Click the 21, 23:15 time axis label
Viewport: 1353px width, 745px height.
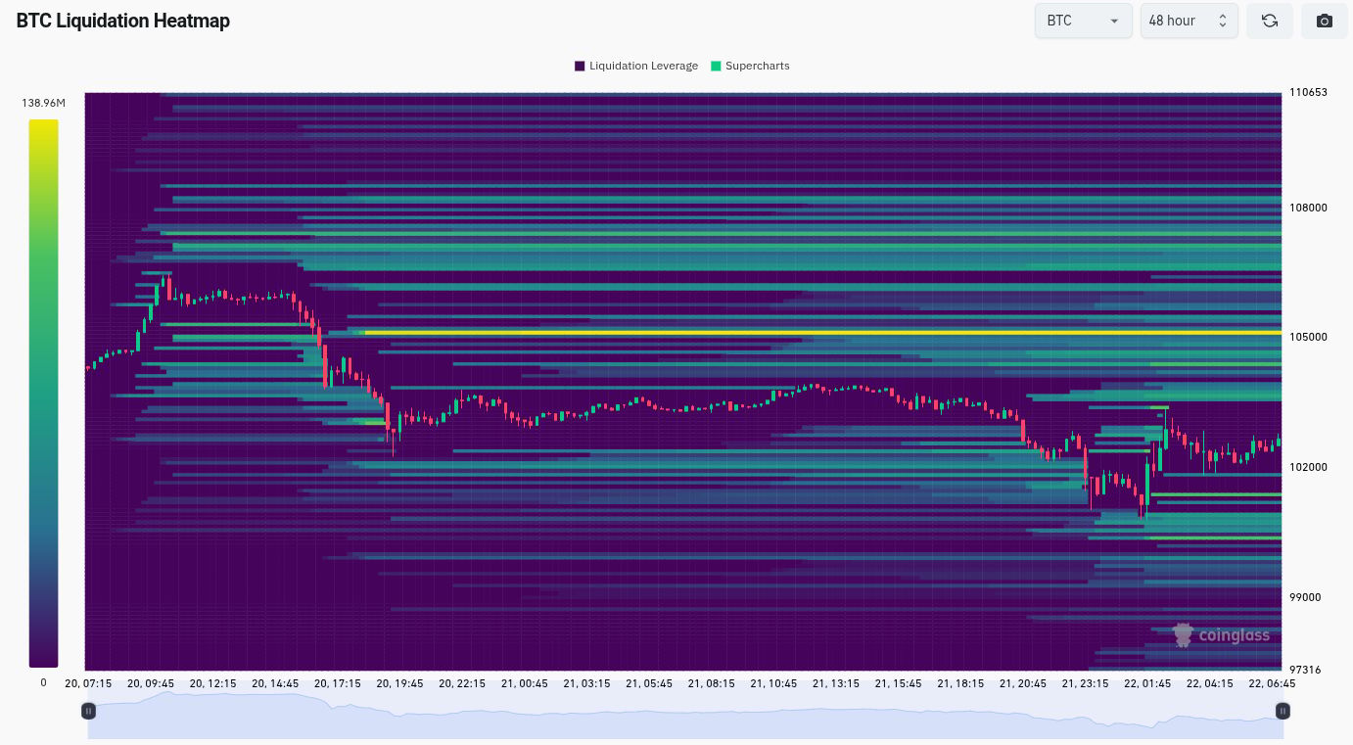click(x=1086, y=683)
